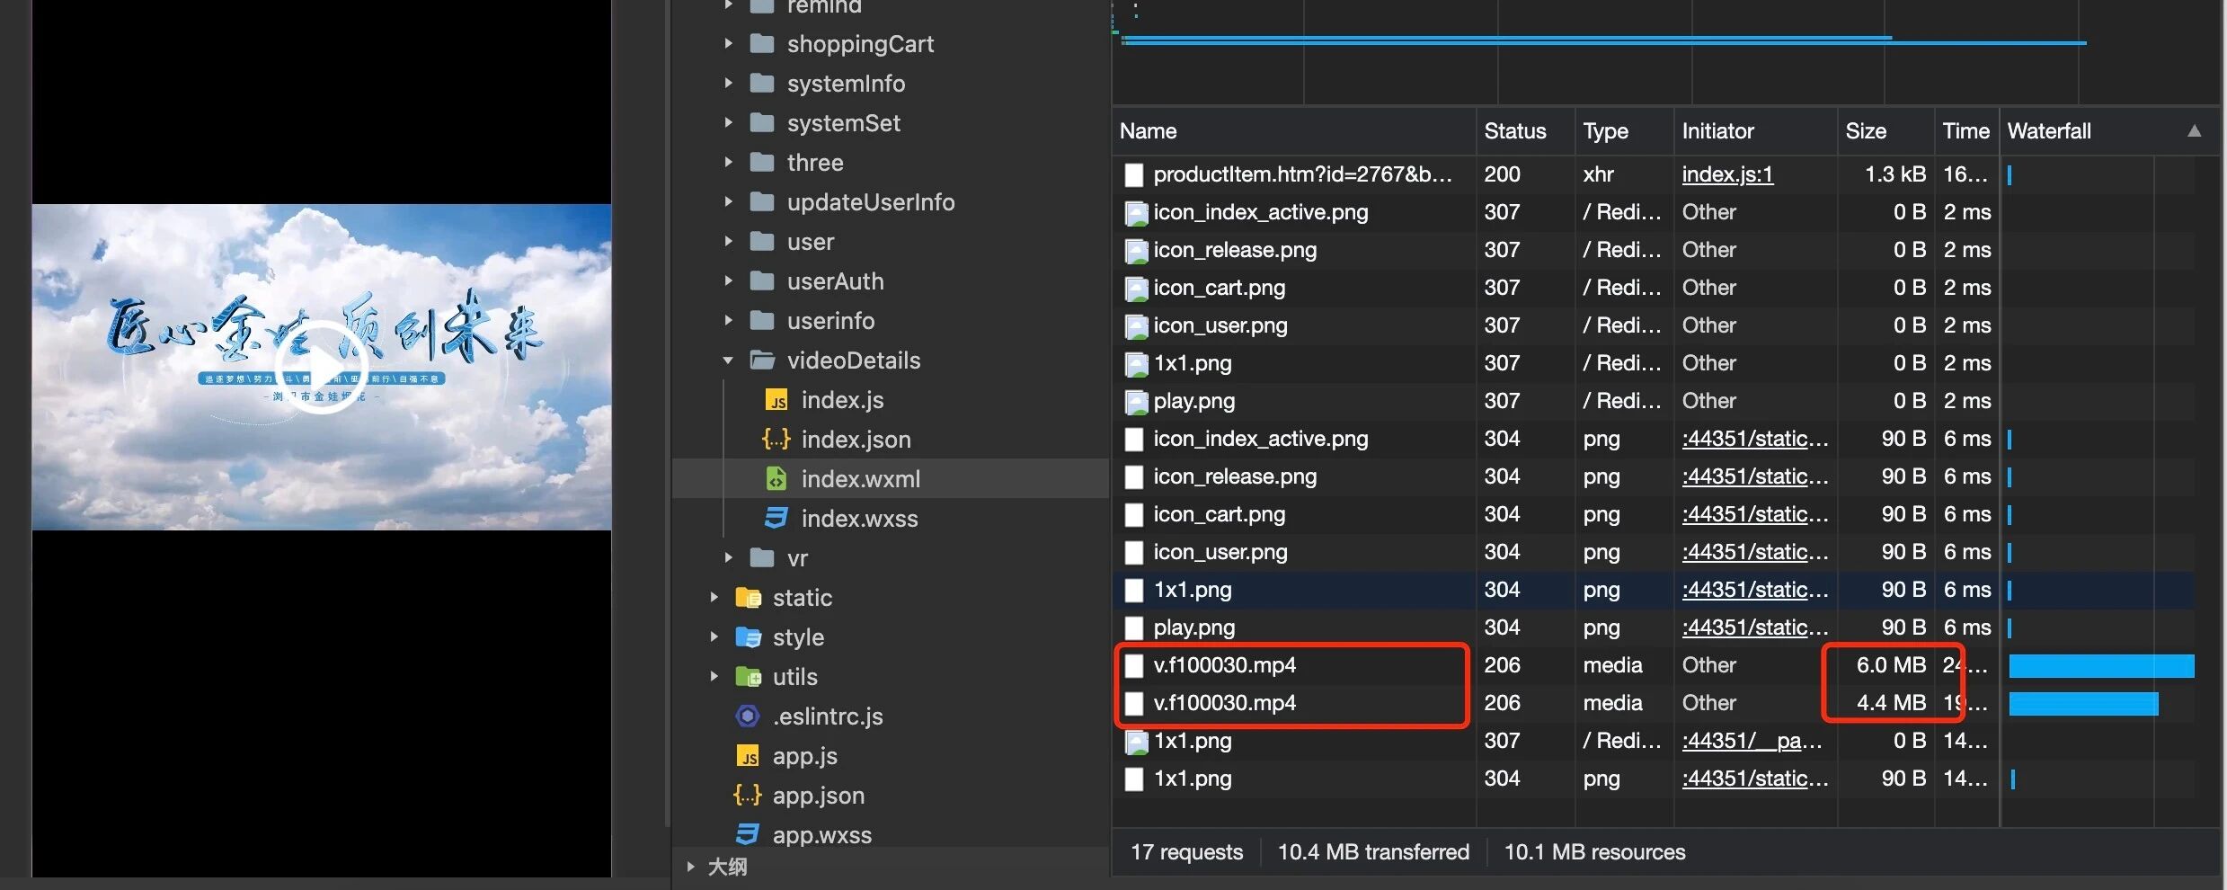Sort network requests by Status column
The width and height of the screenshot is (2227, 890).
click(x=1525, y=131)
